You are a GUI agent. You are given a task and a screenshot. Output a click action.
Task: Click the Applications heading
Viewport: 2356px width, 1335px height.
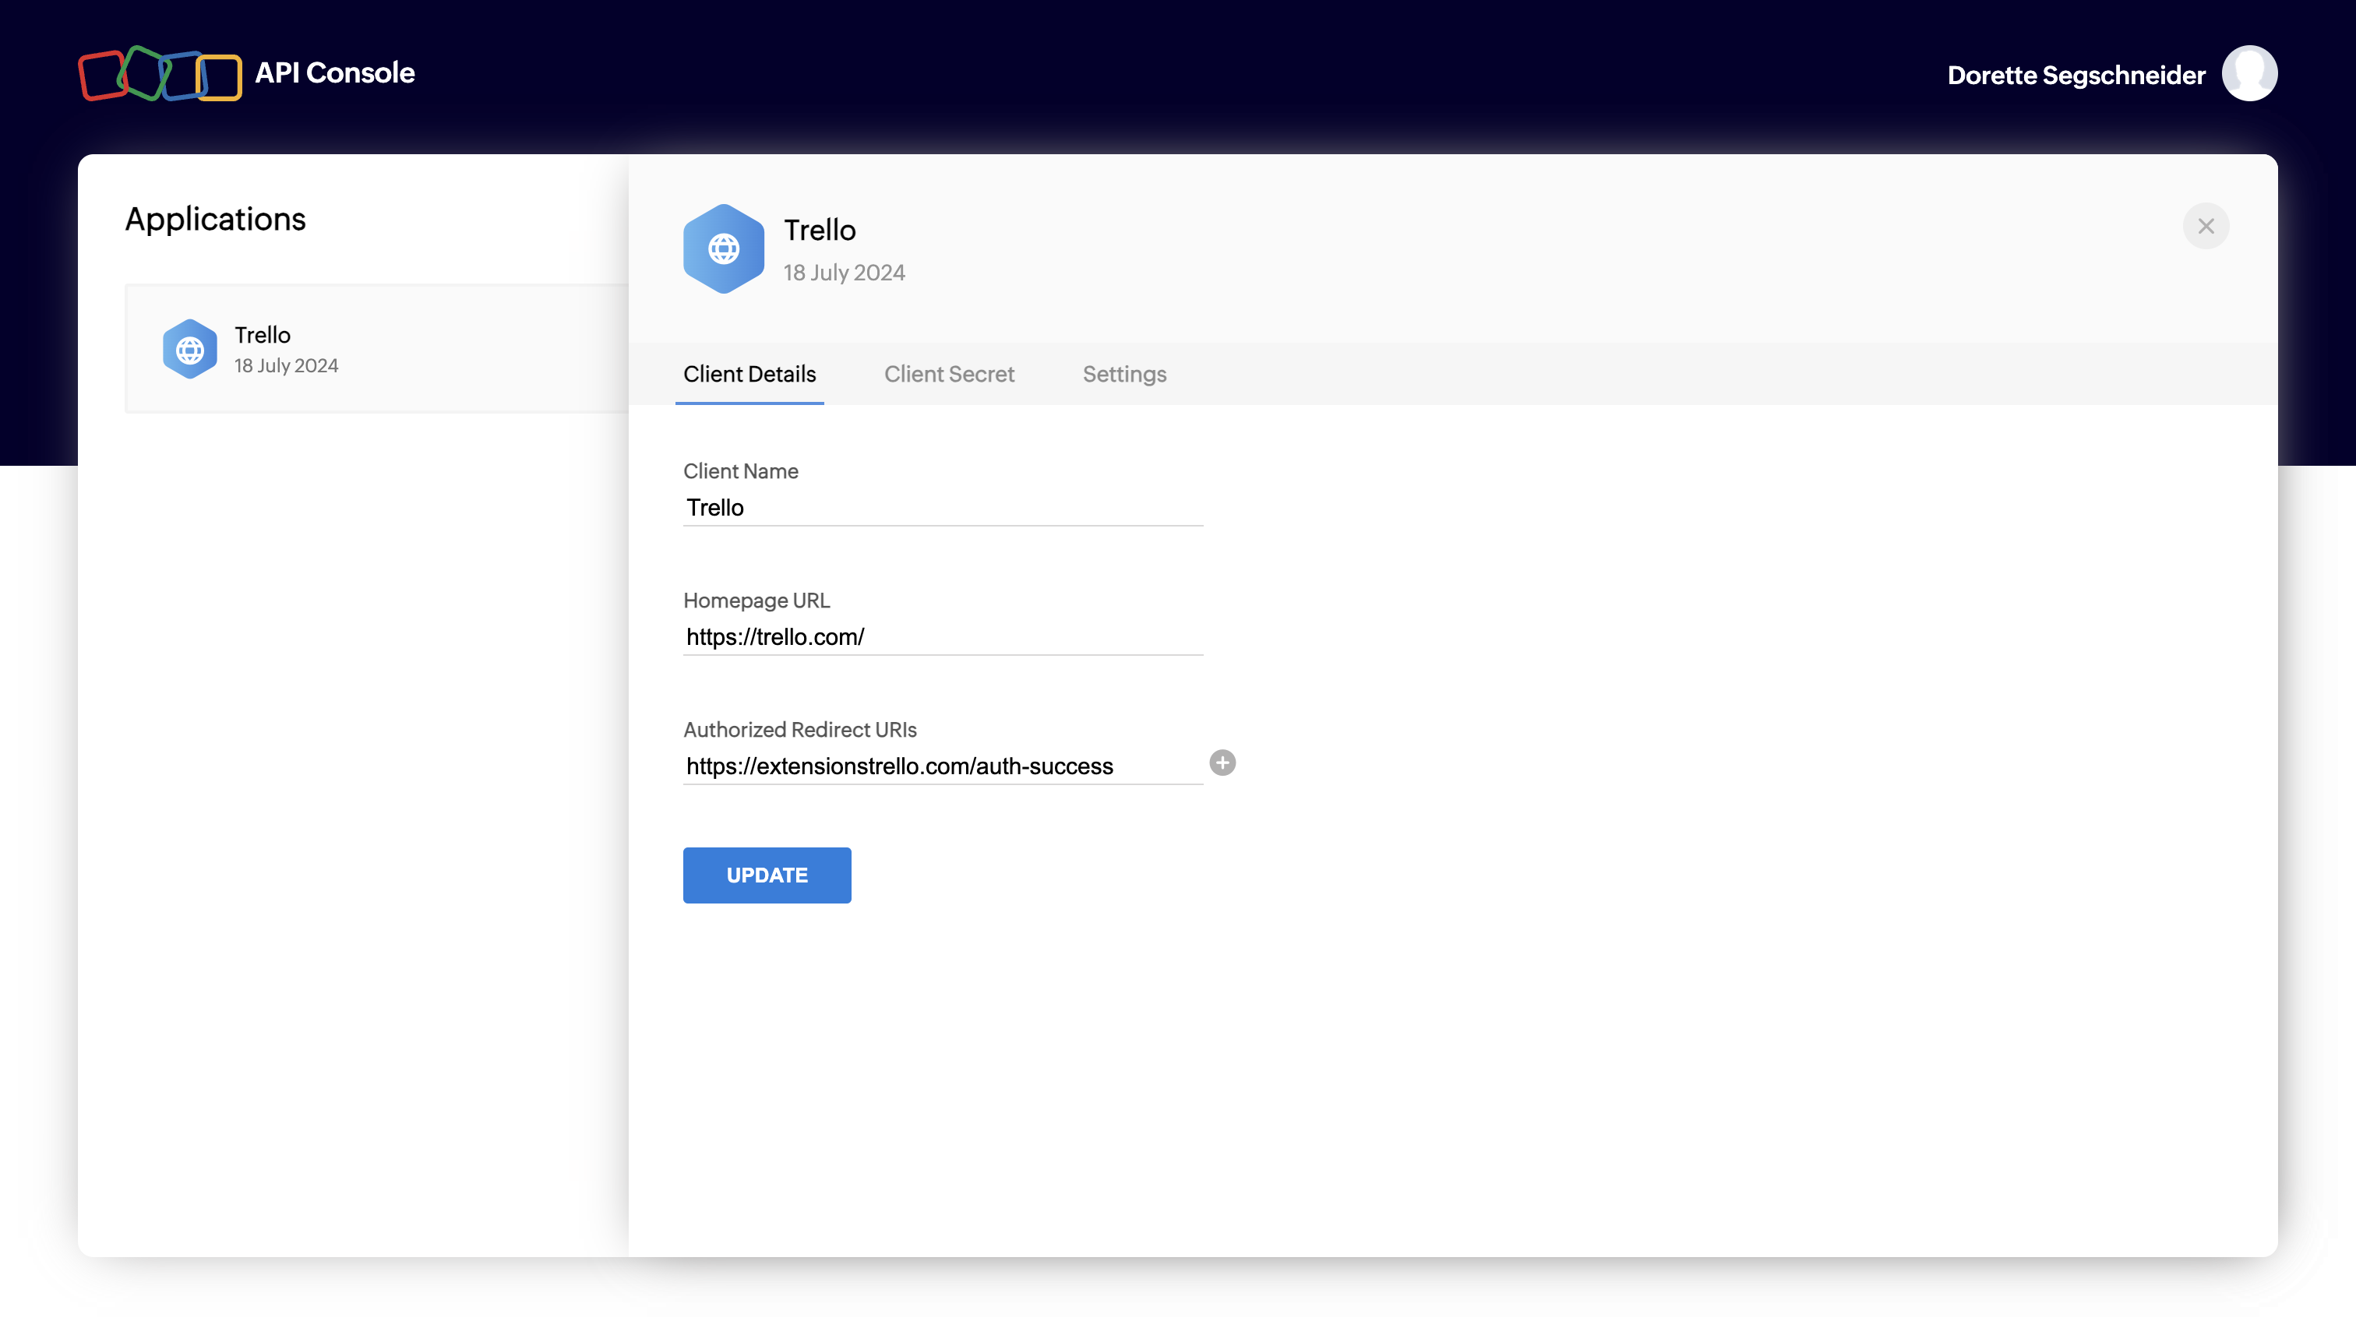(x=216, y=219)
